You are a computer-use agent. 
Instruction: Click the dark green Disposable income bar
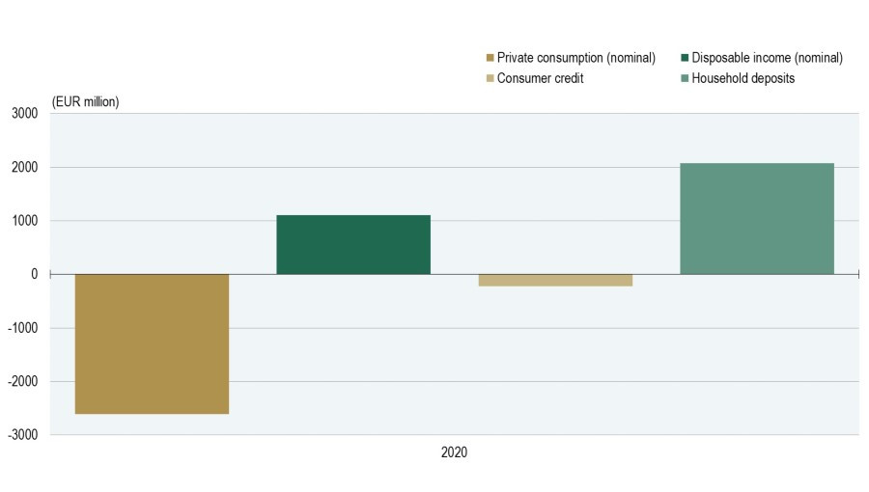point(353,245)
